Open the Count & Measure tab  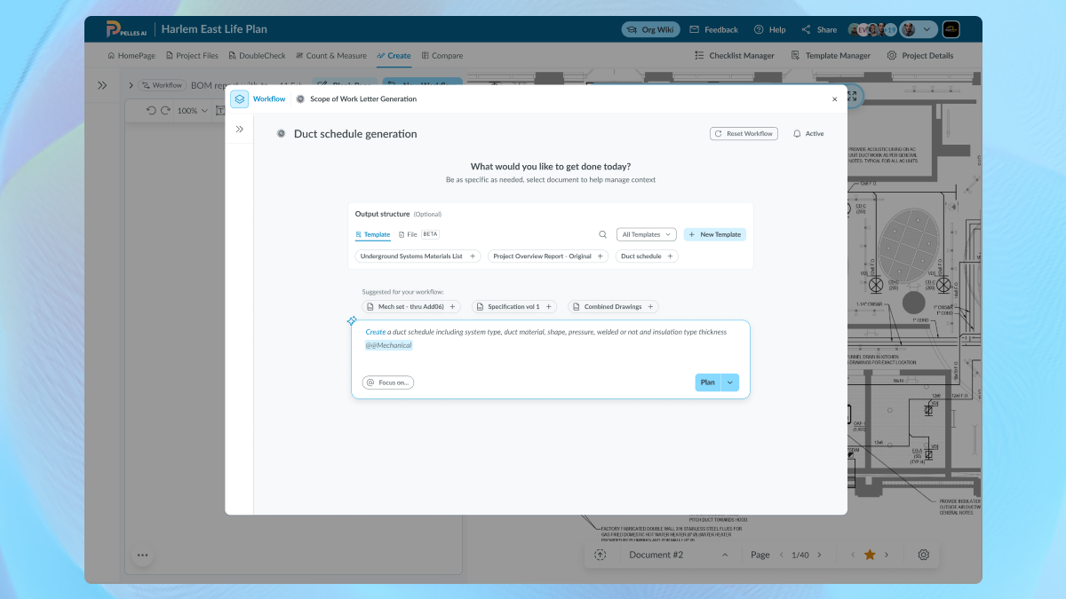coord(330,56)
